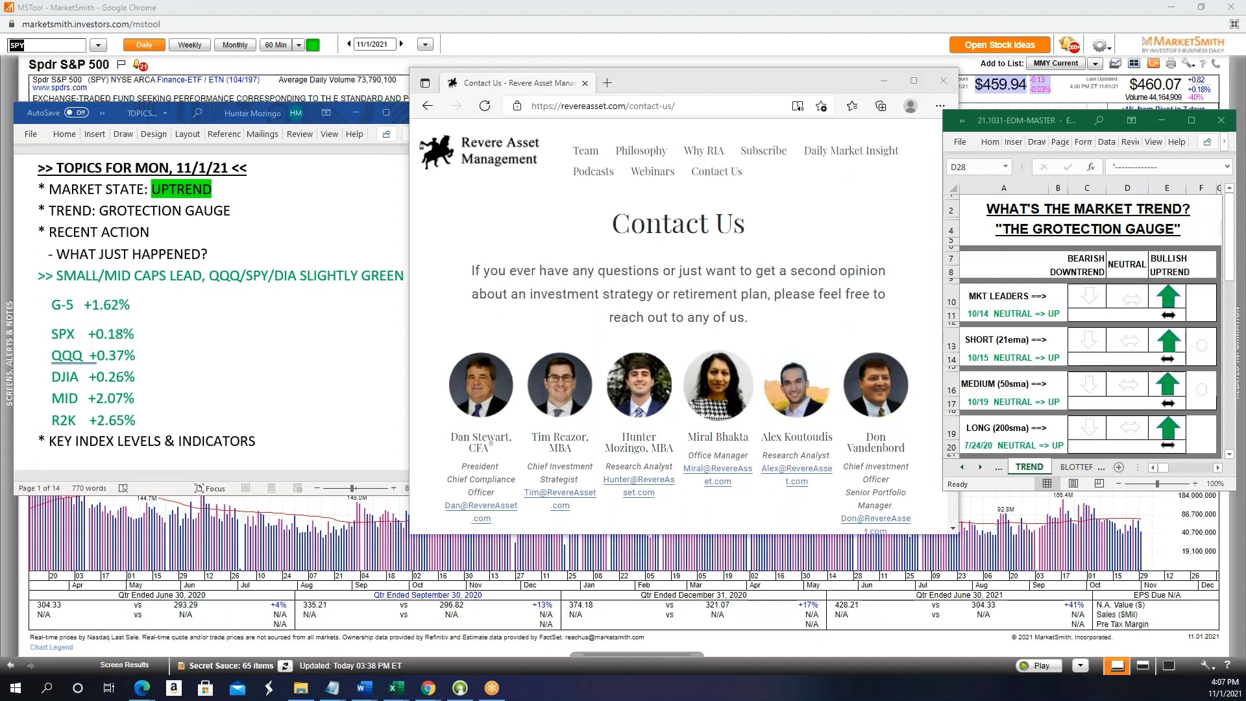Open Excel search magnifier in title bar
The height and width of the screenshot is (701, 1246).
(1099, 120)
